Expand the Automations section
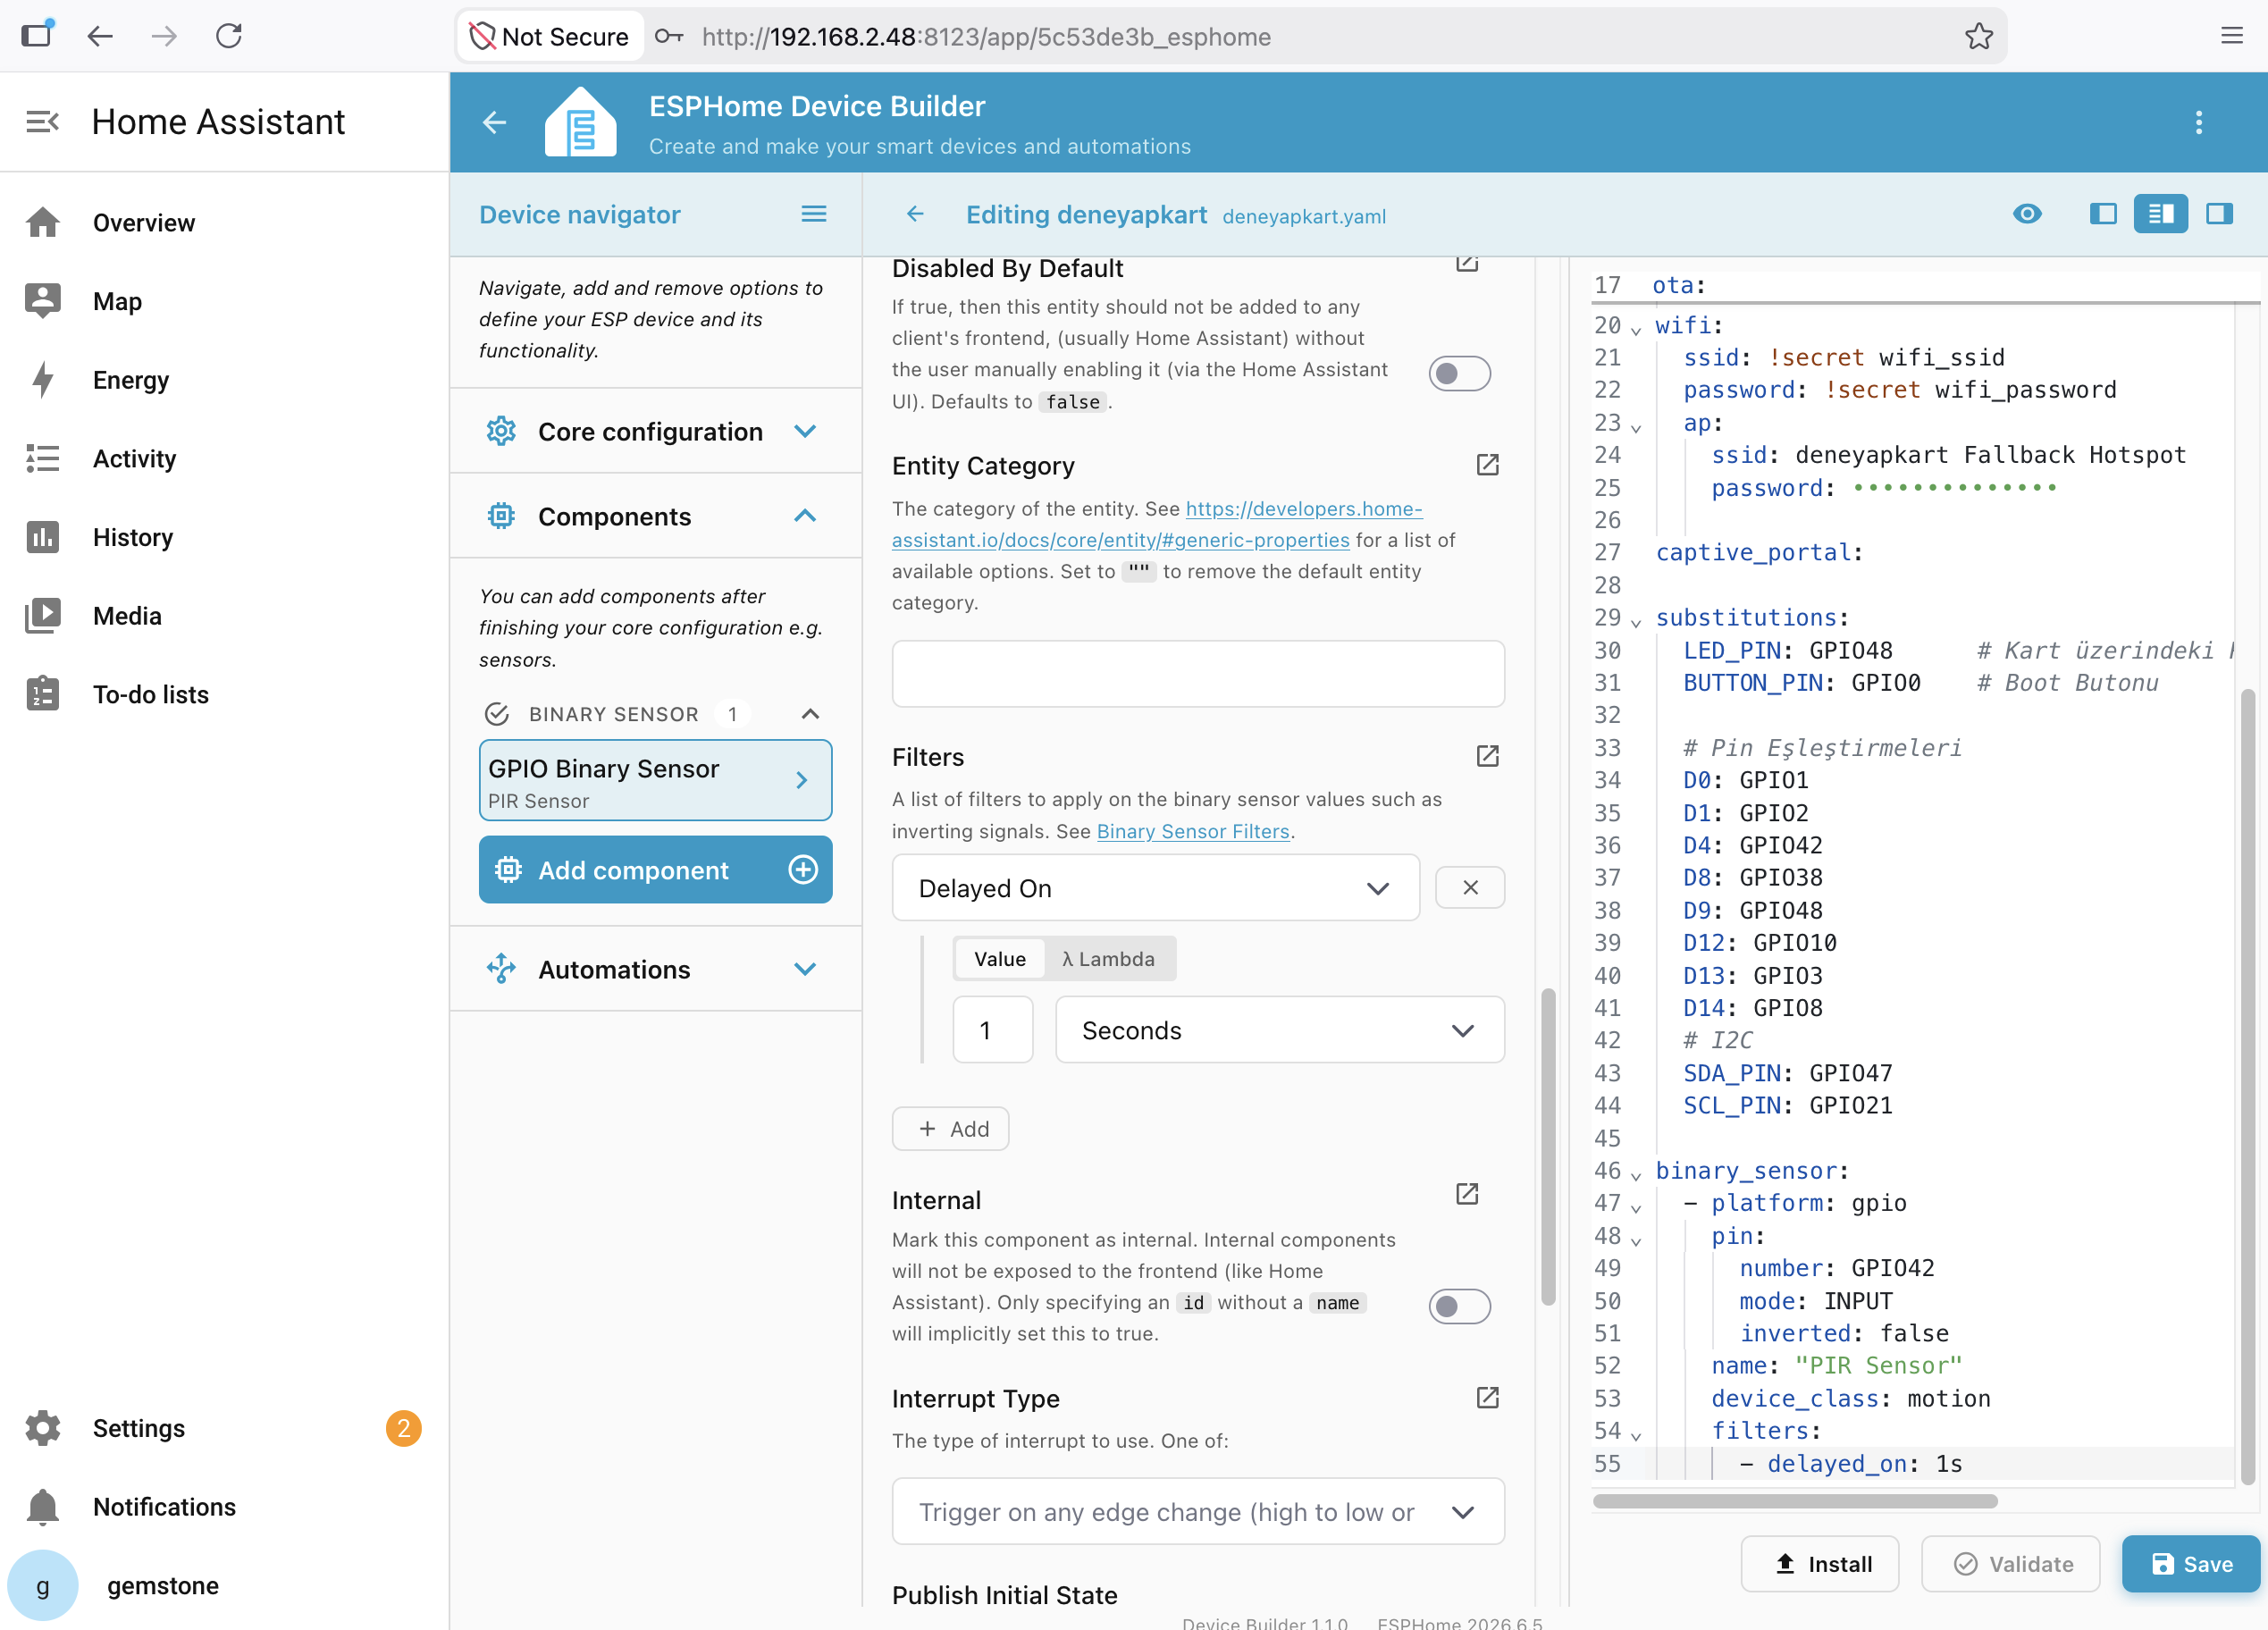Screen dimensions: 2268x1630 [655, 970]
